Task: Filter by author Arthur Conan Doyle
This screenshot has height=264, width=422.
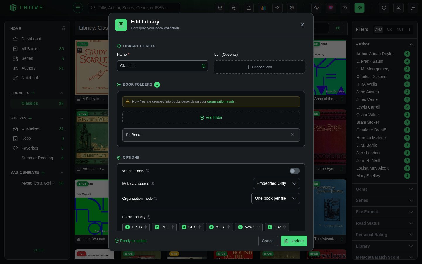Action: (x=383, y=54)
